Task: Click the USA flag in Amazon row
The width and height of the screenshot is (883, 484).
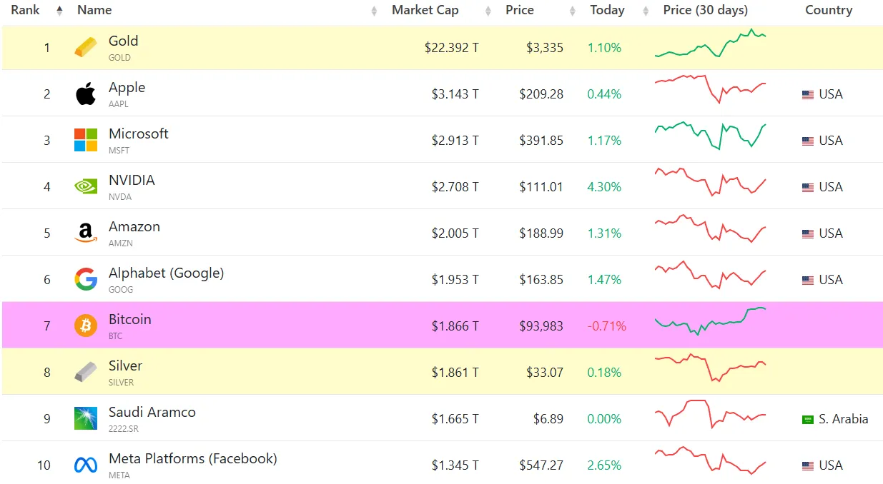Action: tap(808, 233)
